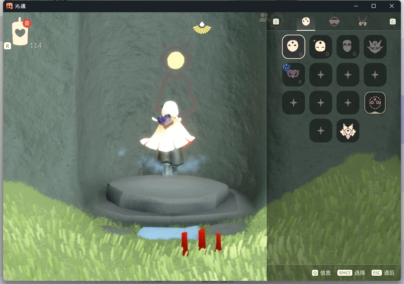
Task: Click star slot below the masquerade mask
Action: pos(294,103)
